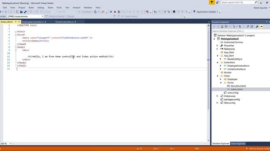
Task: Click the Continue button
Action: point(85,12)
